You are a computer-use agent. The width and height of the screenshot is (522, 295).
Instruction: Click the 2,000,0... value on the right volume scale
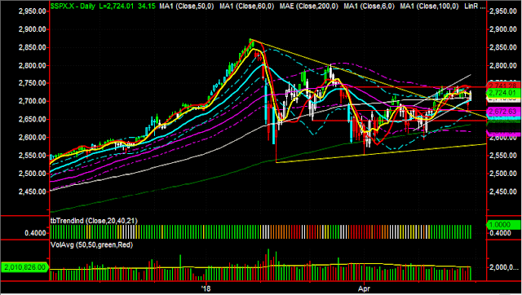point(503,267)
